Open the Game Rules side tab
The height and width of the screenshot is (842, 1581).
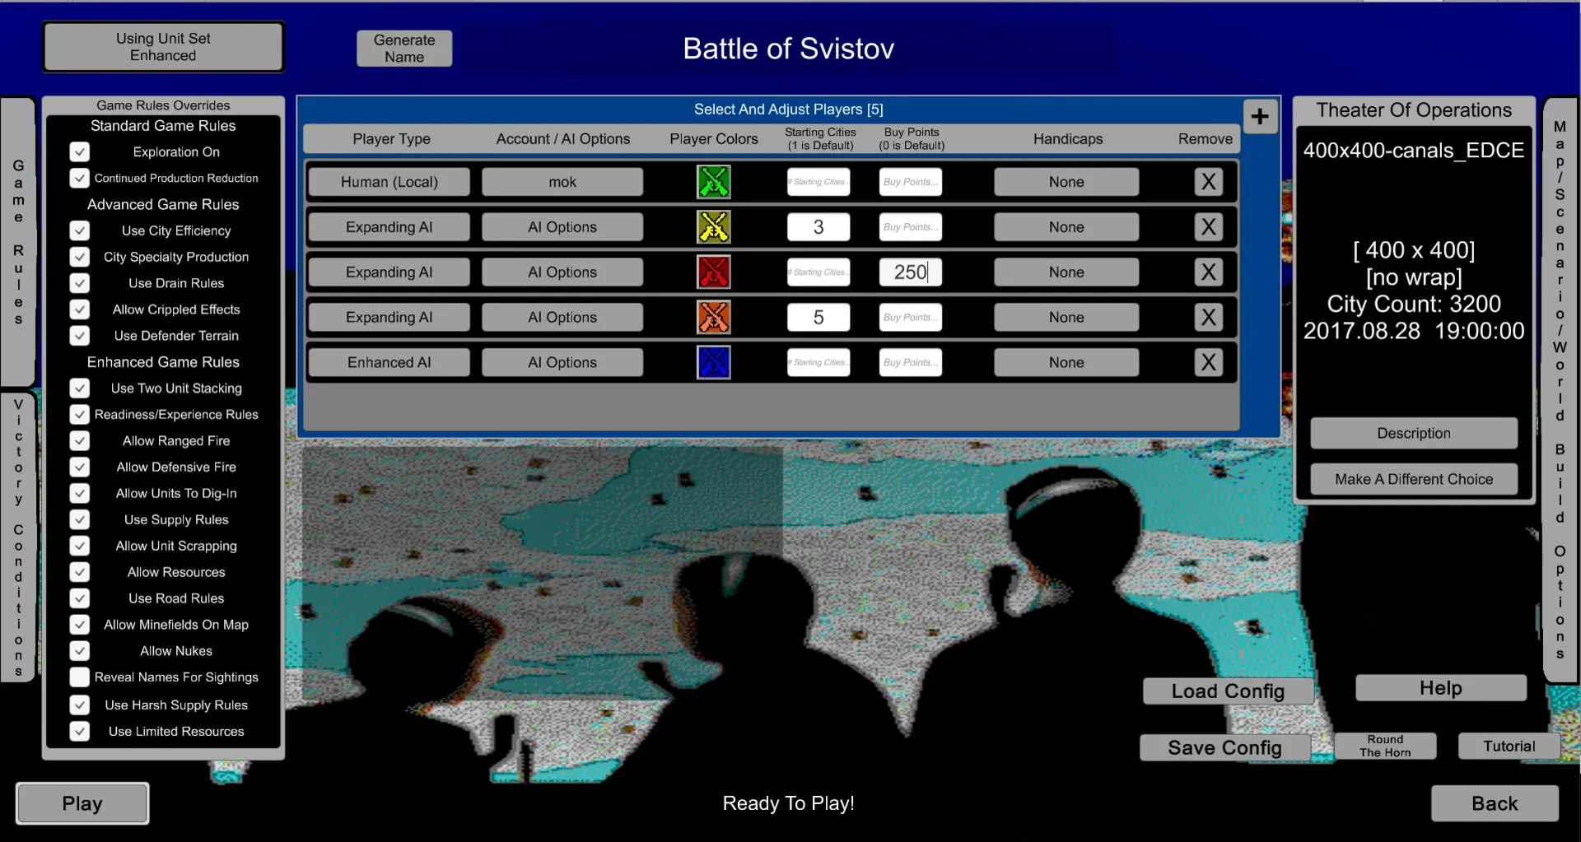pyautogui.click(x=18, y=242)
